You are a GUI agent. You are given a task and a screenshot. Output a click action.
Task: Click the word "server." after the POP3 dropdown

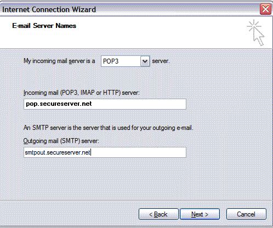tap(161, 61)
